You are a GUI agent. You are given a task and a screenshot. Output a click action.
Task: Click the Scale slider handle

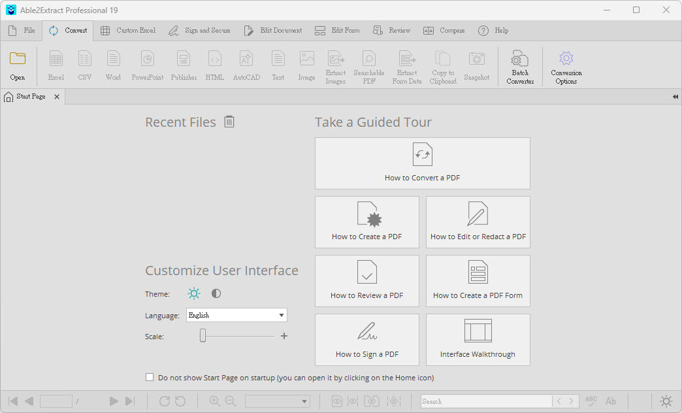pos(203,336)
